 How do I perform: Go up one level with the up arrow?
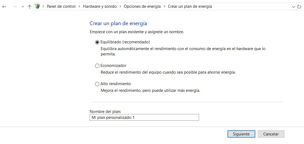[x=30, y=7]
